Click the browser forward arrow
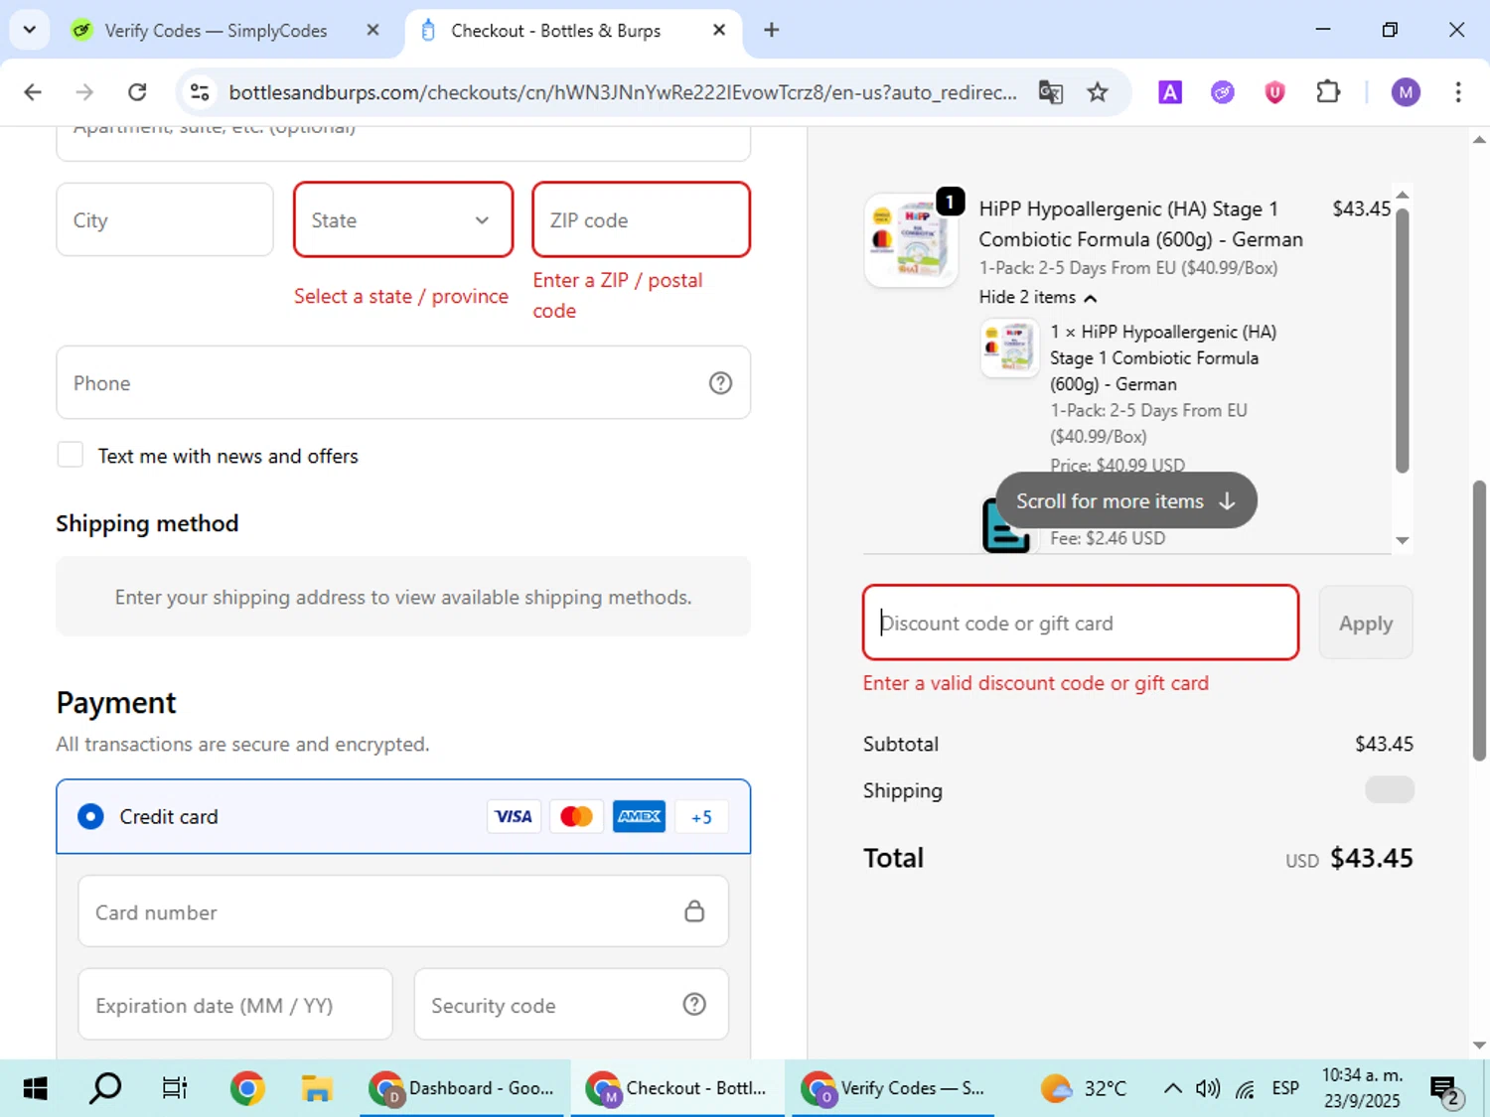Image resolution: width=1490 pixels, height=1117 pixels. tap(84, 92)
